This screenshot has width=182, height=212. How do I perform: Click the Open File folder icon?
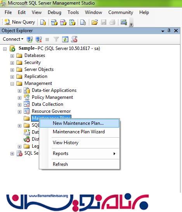95,22
